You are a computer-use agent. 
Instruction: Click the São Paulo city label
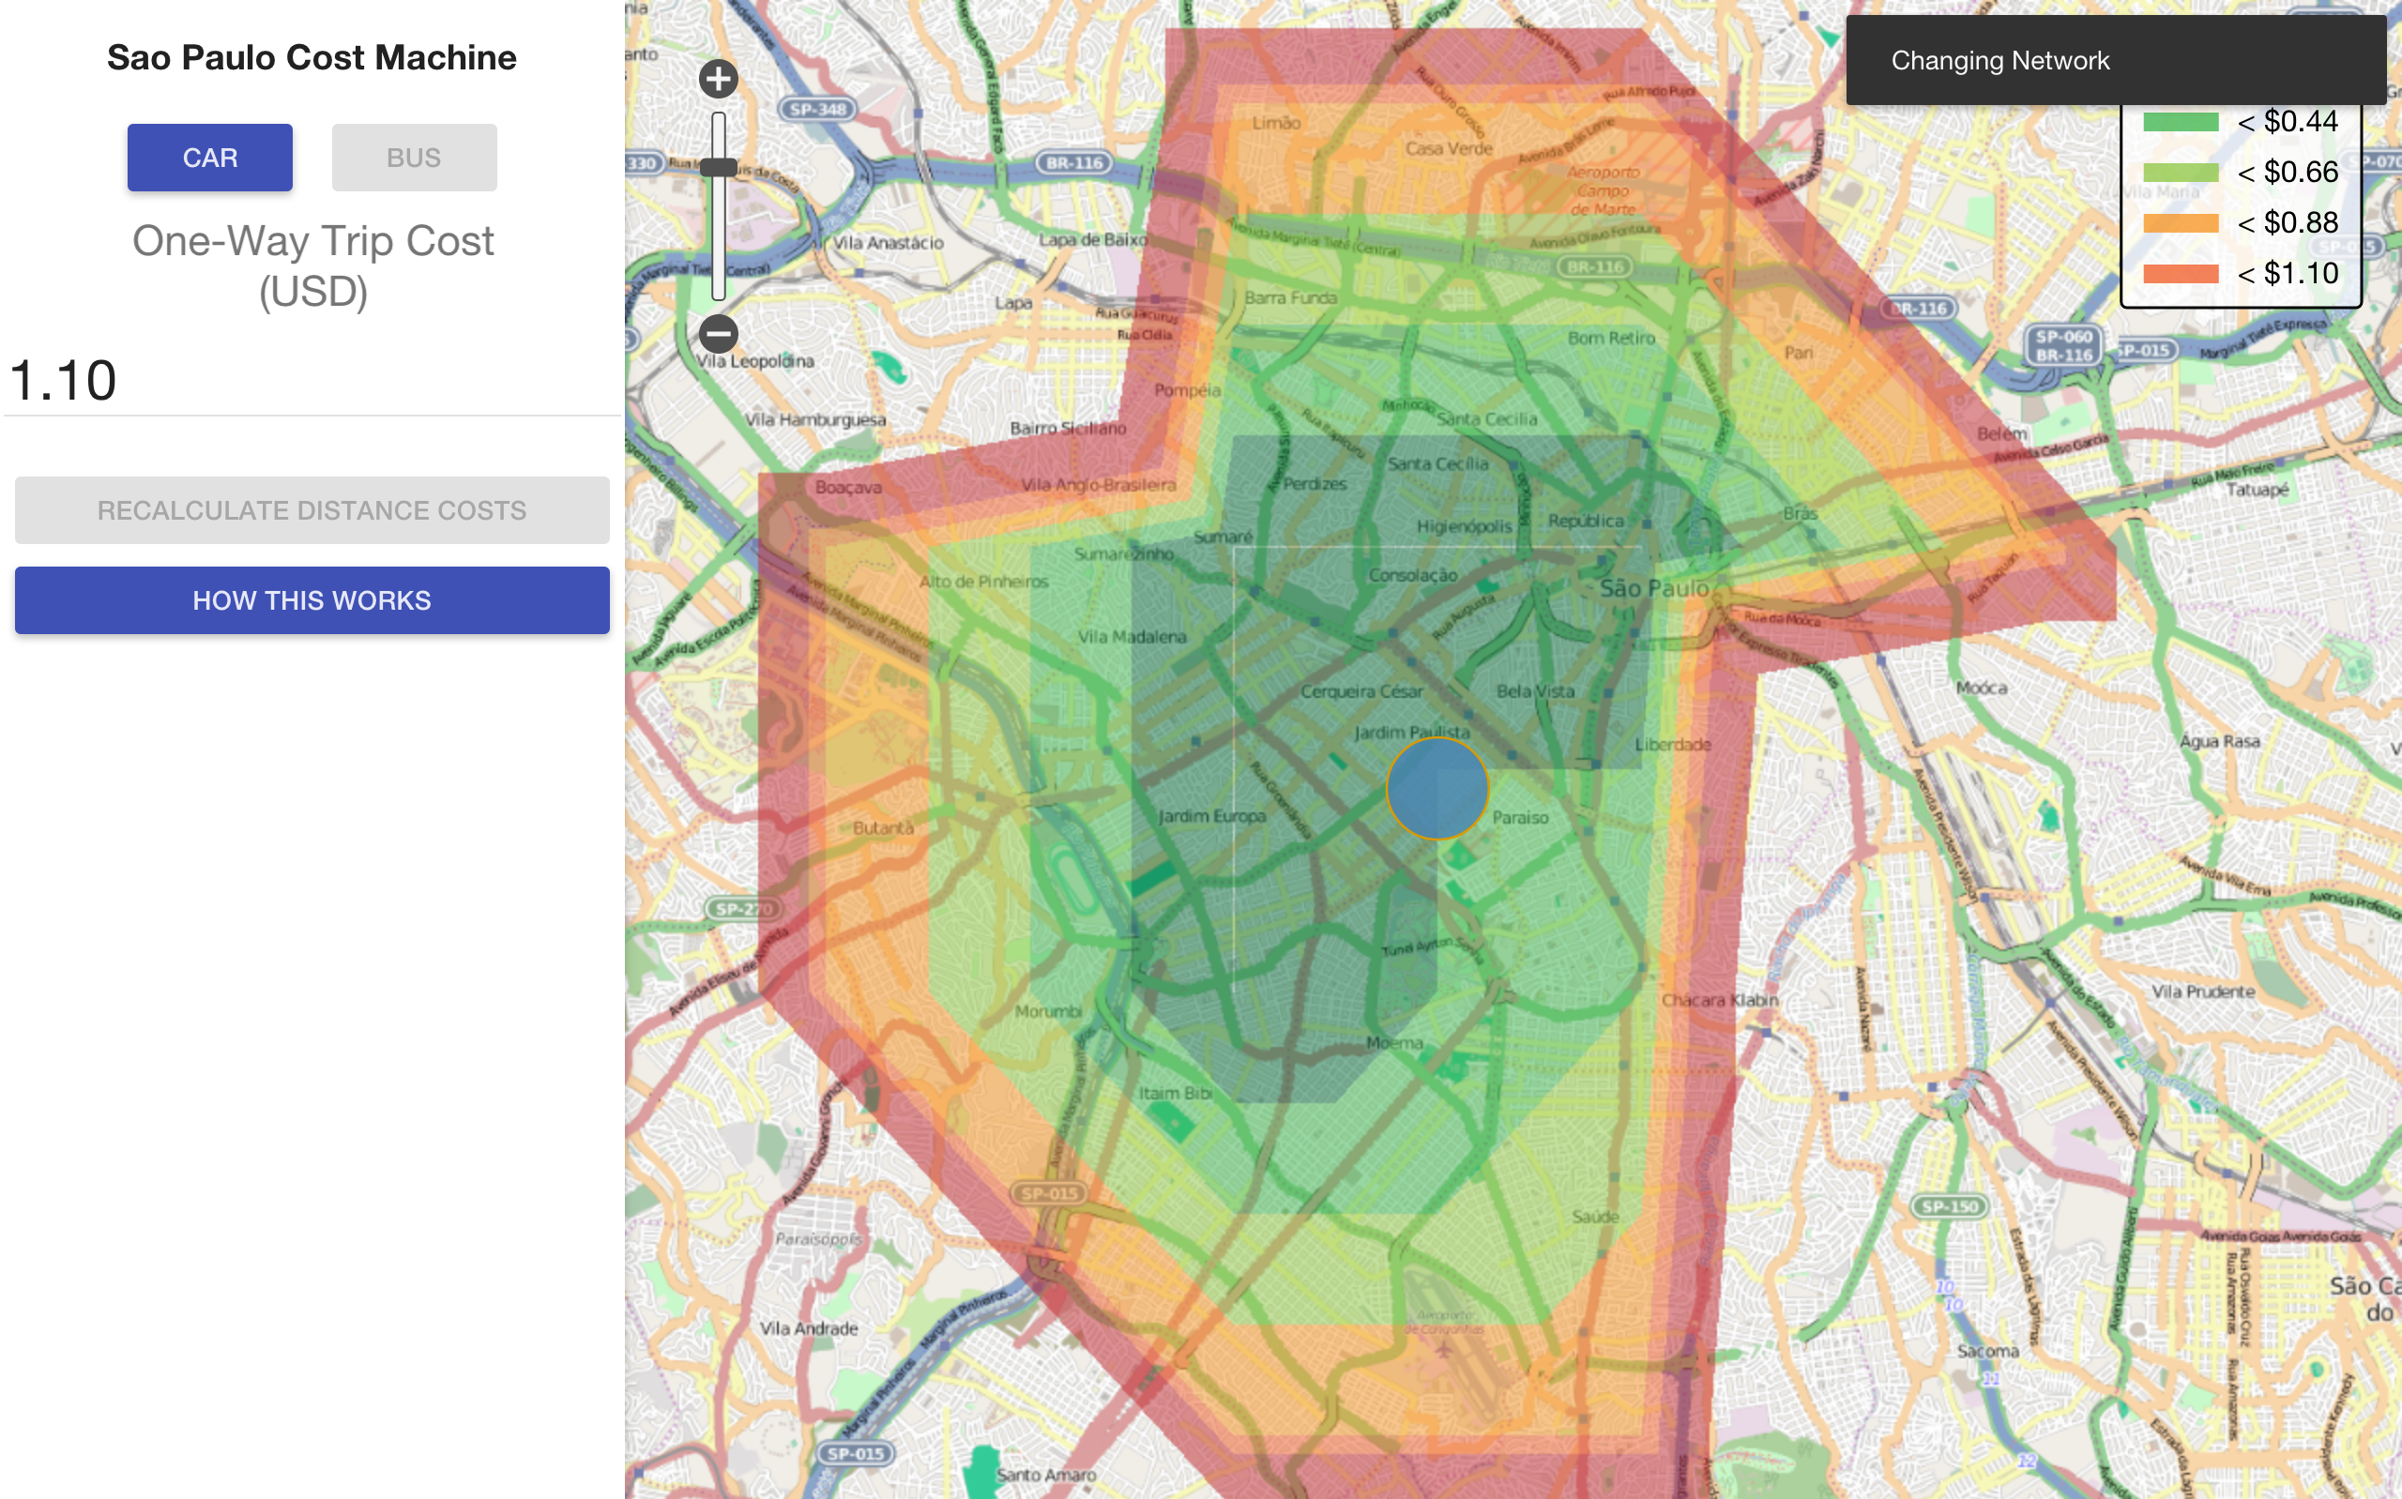1653,588
